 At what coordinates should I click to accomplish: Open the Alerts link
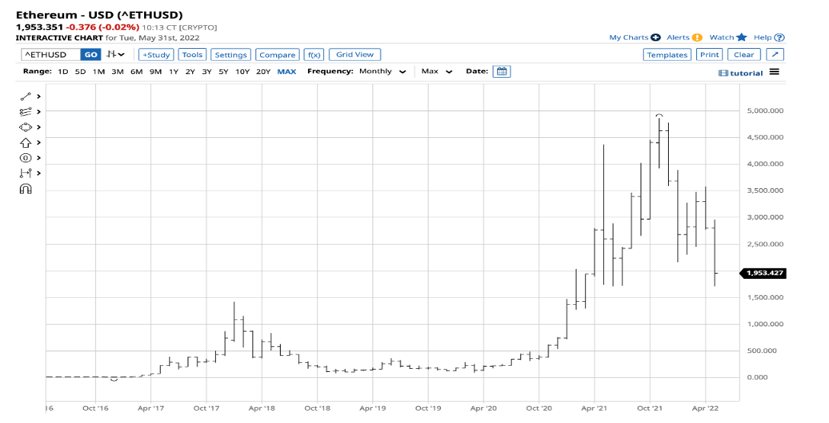tap(678, 37)
